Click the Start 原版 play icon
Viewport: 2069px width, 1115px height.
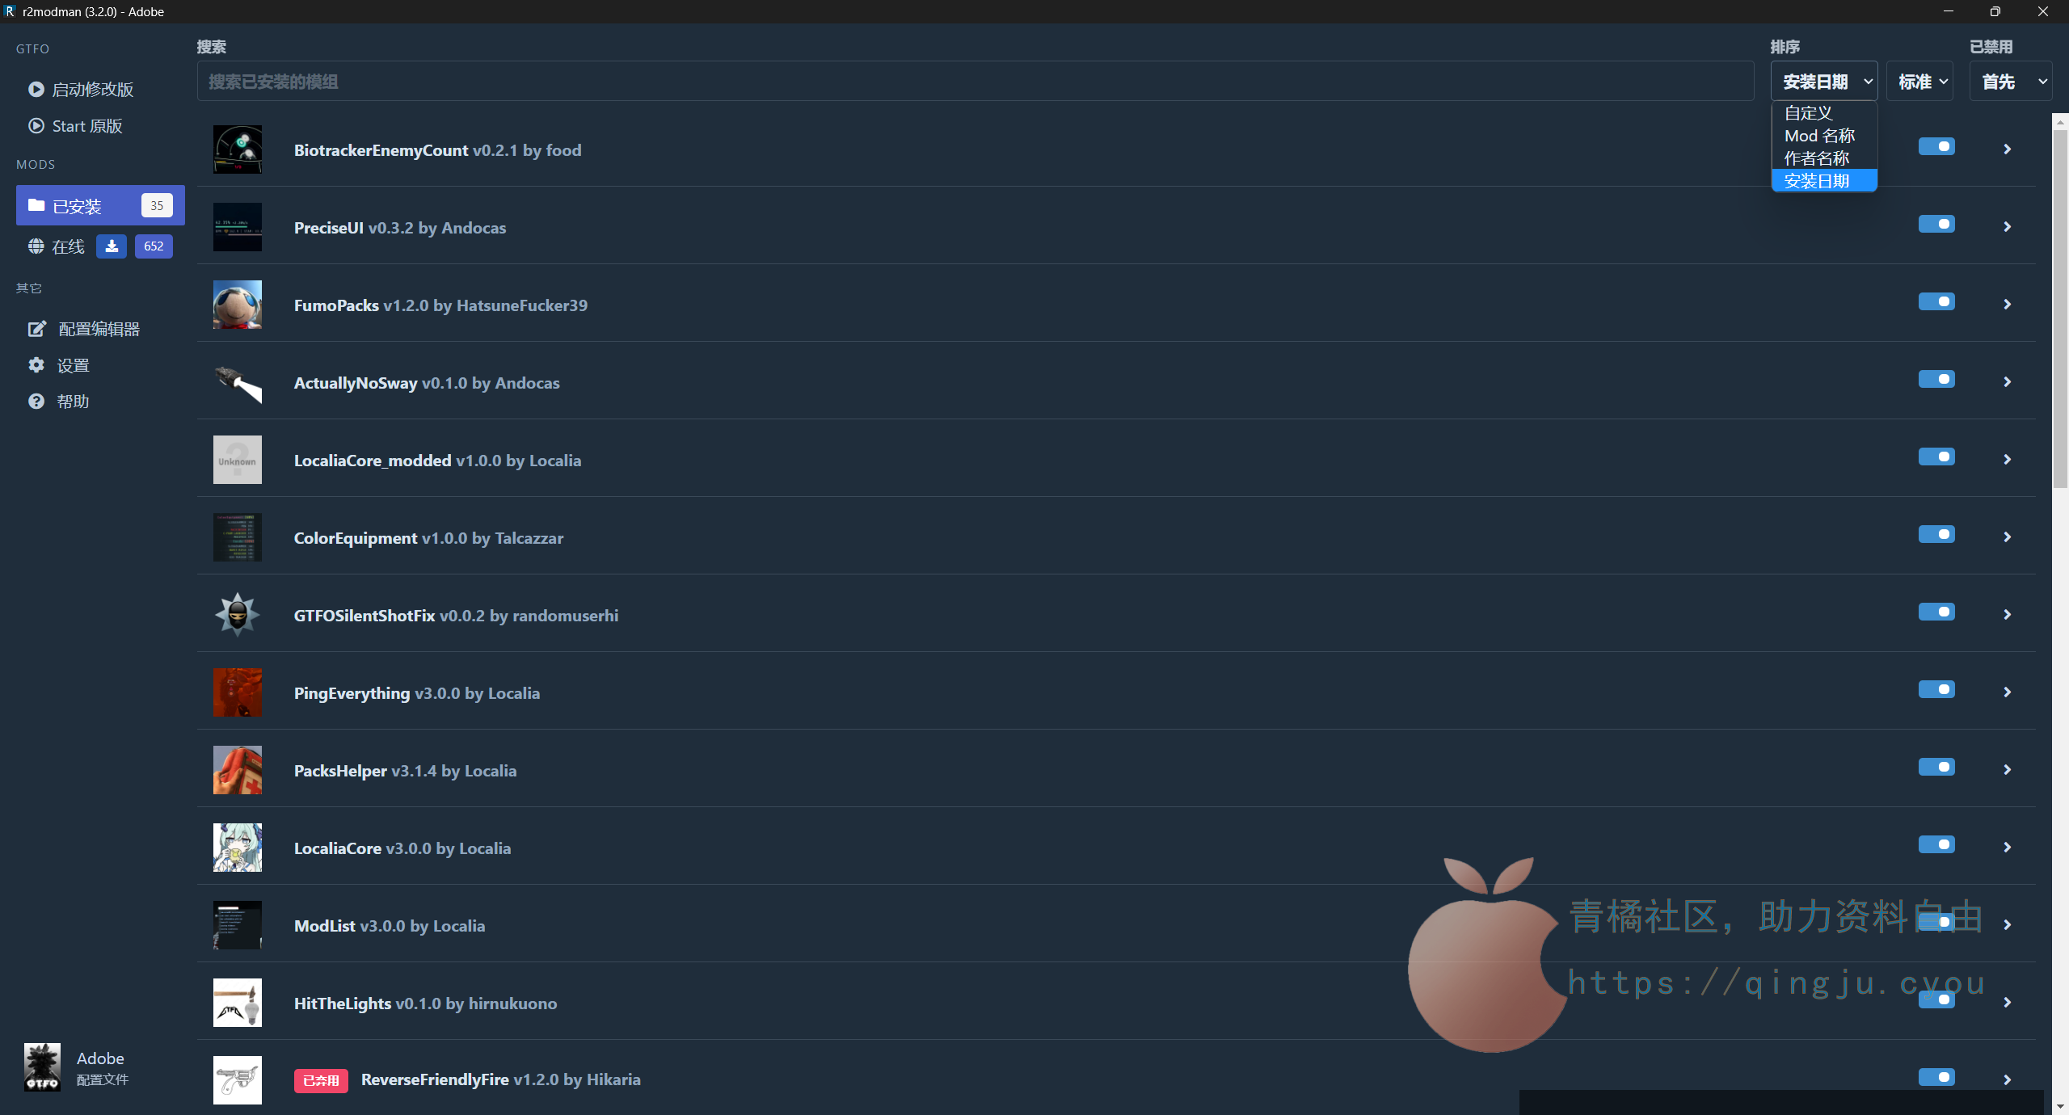click(36, 126)
